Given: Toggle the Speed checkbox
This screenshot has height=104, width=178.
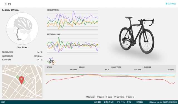Looking at the screenshot, I should [98, 97].
